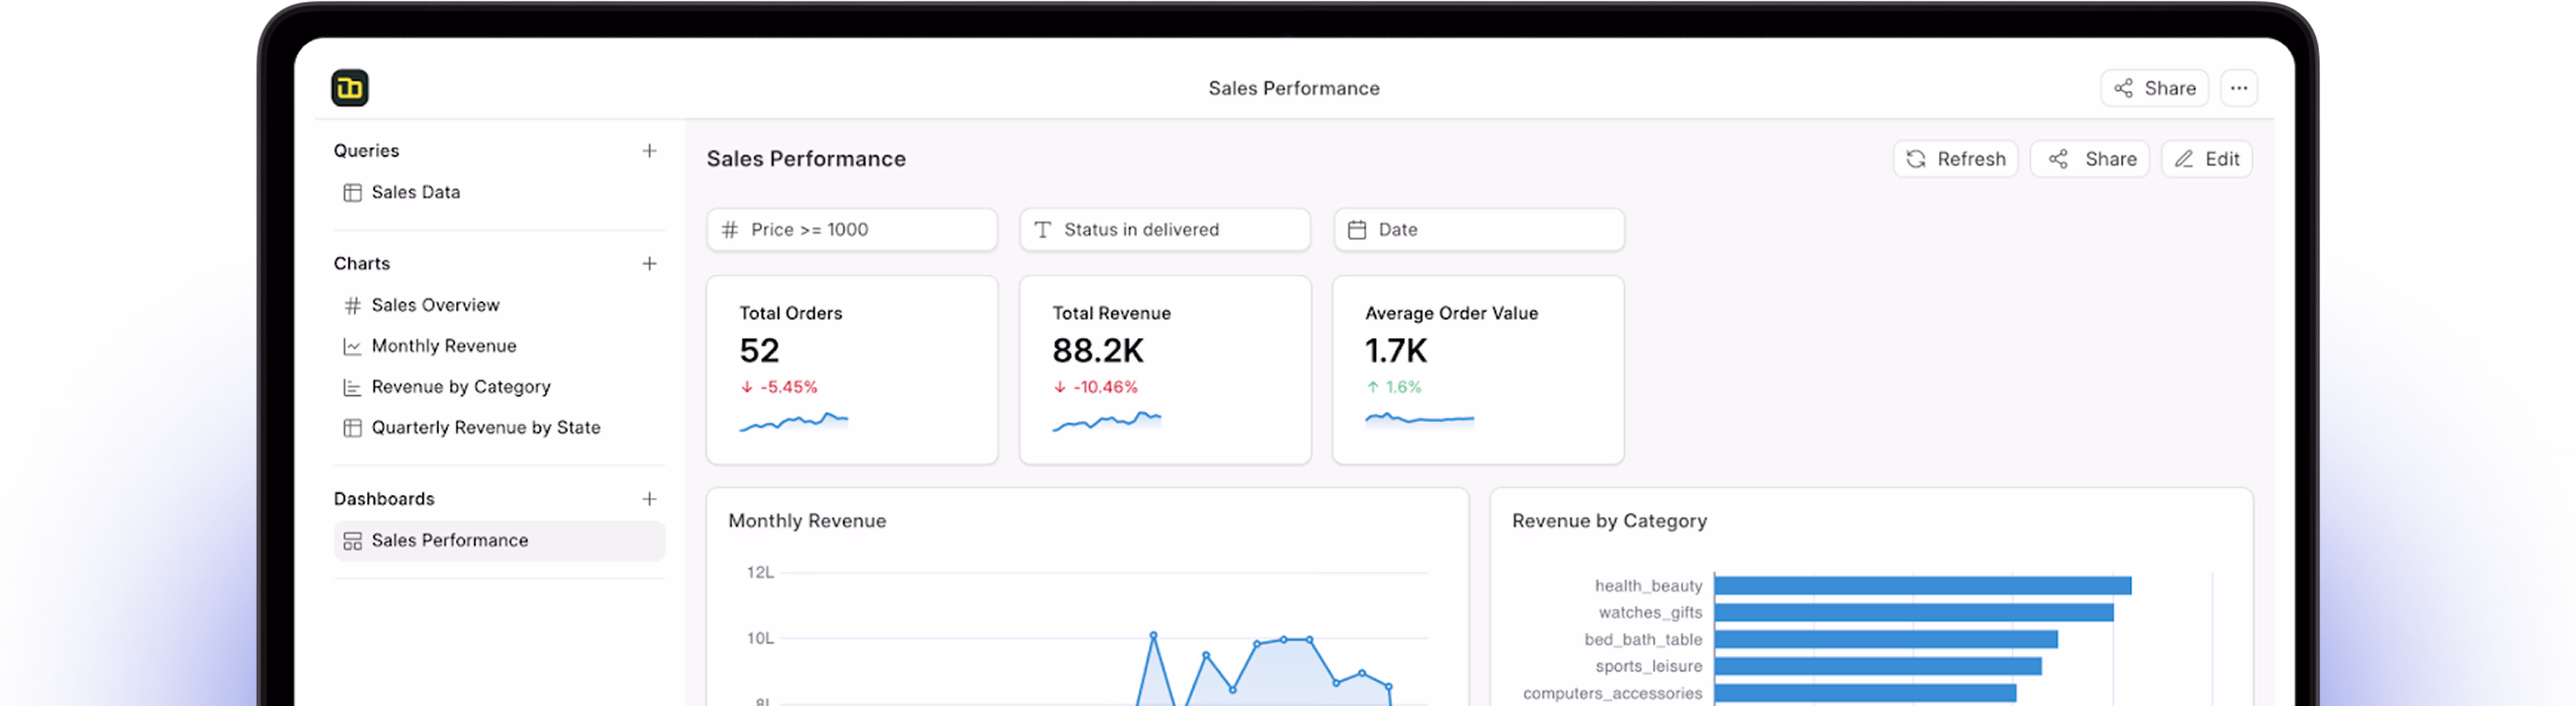Click the app logo icon

[x=350, y=88]
